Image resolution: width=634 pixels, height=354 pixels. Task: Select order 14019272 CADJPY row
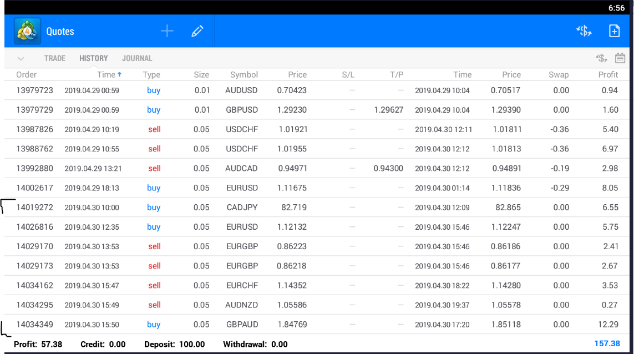pos(317,207)
